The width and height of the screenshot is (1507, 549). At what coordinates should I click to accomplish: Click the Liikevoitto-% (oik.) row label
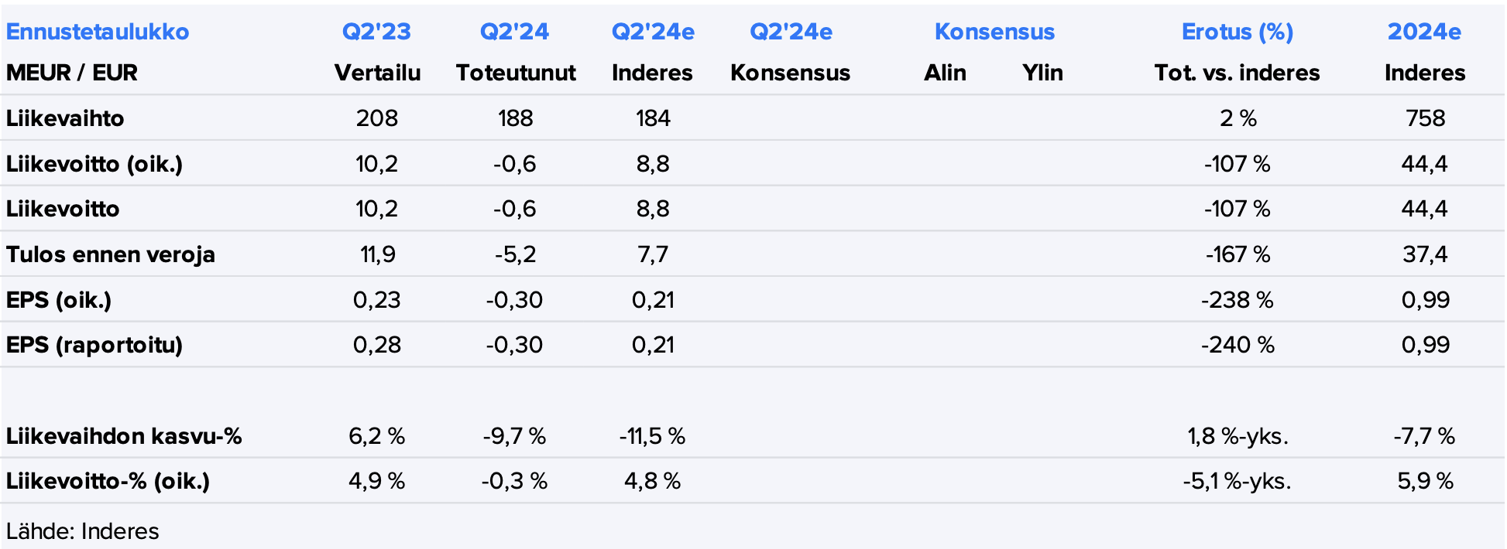click(108, 481)
